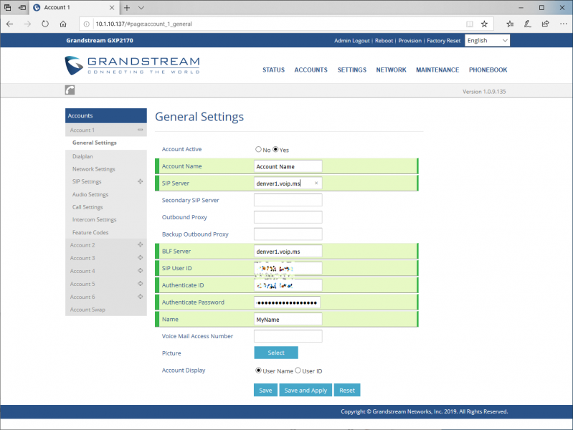Click Select button for Picture
This screenshot has width=573, height=430.
(x=276, y=353)
